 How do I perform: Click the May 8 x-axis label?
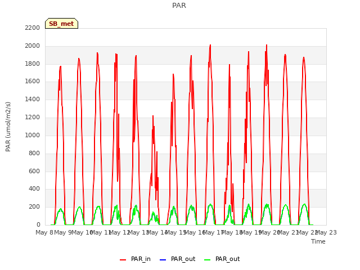44,232
